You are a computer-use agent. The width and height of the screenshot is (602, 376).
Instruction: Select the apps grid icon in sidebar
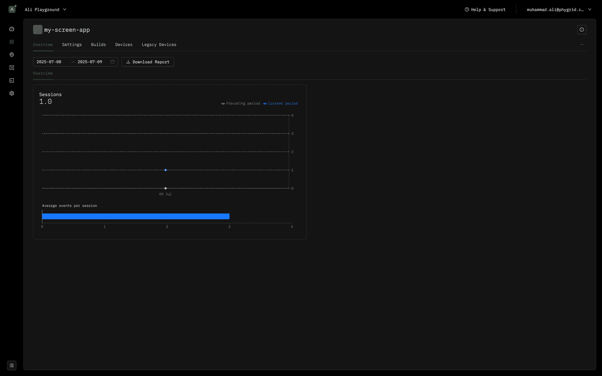[11, 42]
